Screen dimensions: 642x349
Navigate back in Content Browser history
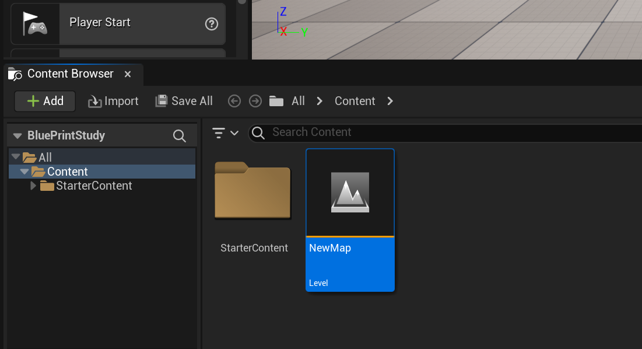(234, 101)
